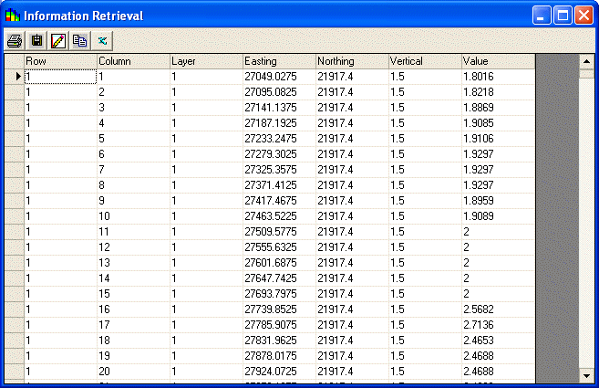Open the Edit pencil notepad tool
Viewport: 599px width, 388px height.
pyautogui.click(x=58, y=40)
